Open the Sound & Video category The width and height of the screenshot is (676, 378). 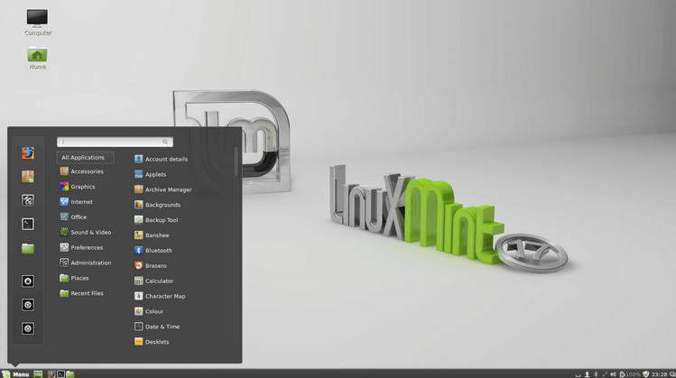86,233
